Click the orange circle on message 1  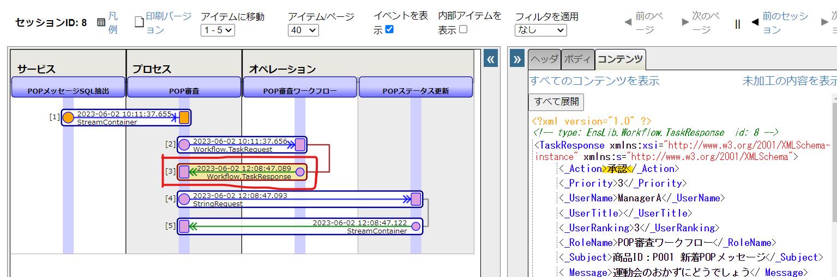pyautogui.click(x=68, y=118)
